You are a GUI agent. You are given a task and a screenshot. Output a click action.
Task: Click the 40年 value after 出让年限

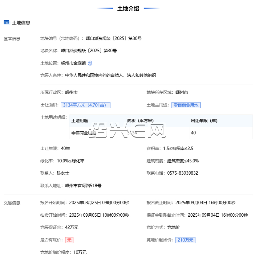point(66,149)
